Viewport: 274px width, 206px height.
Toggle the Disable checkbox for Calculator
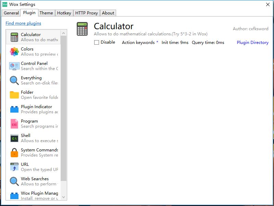click(x=97, y=42)
